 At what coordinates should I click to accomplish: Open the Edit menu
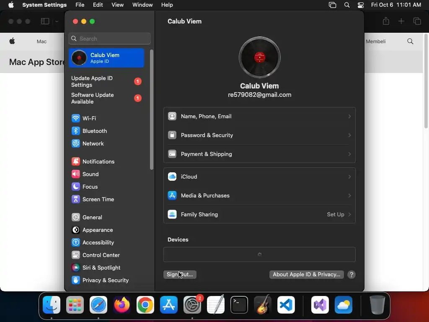coord(98,5)
